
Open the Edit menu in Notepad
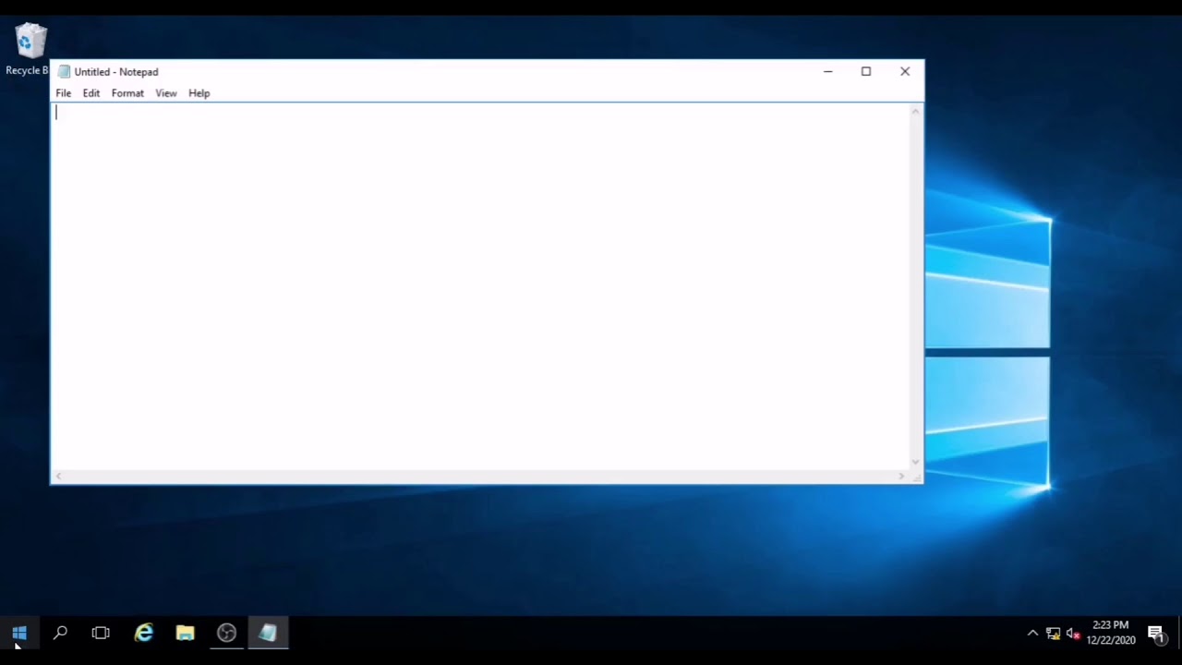pos(90,93)
